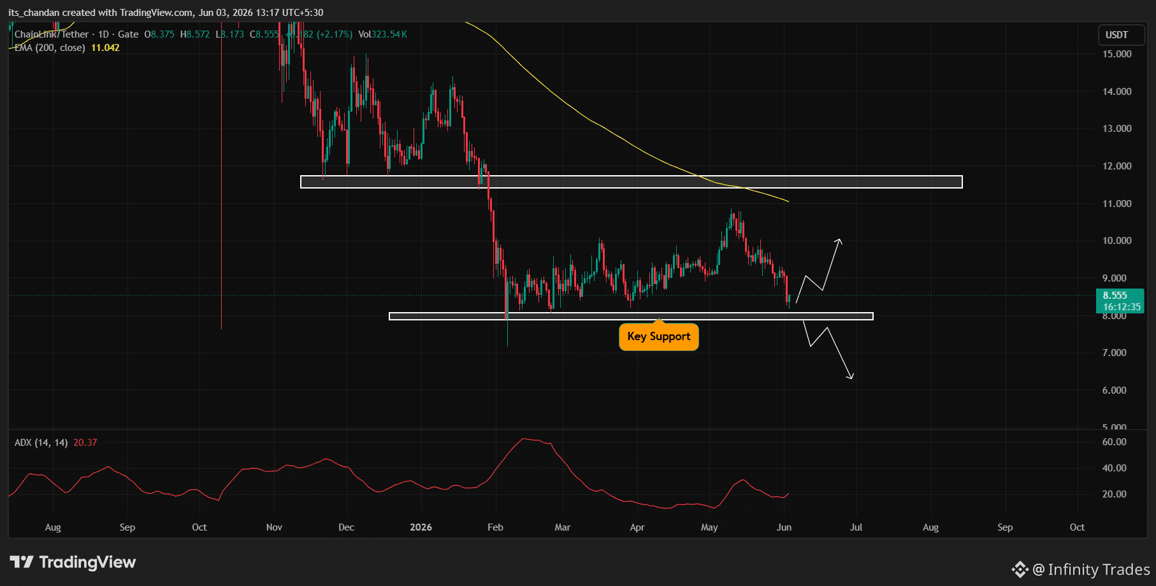The width and height of the screenshot is (1156, 586).
Task: Click the 2026 year label on time axis
Action: tap(421, 527)
